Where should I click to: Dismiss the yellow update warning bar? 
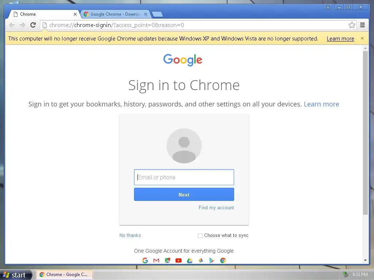point(362,38)
